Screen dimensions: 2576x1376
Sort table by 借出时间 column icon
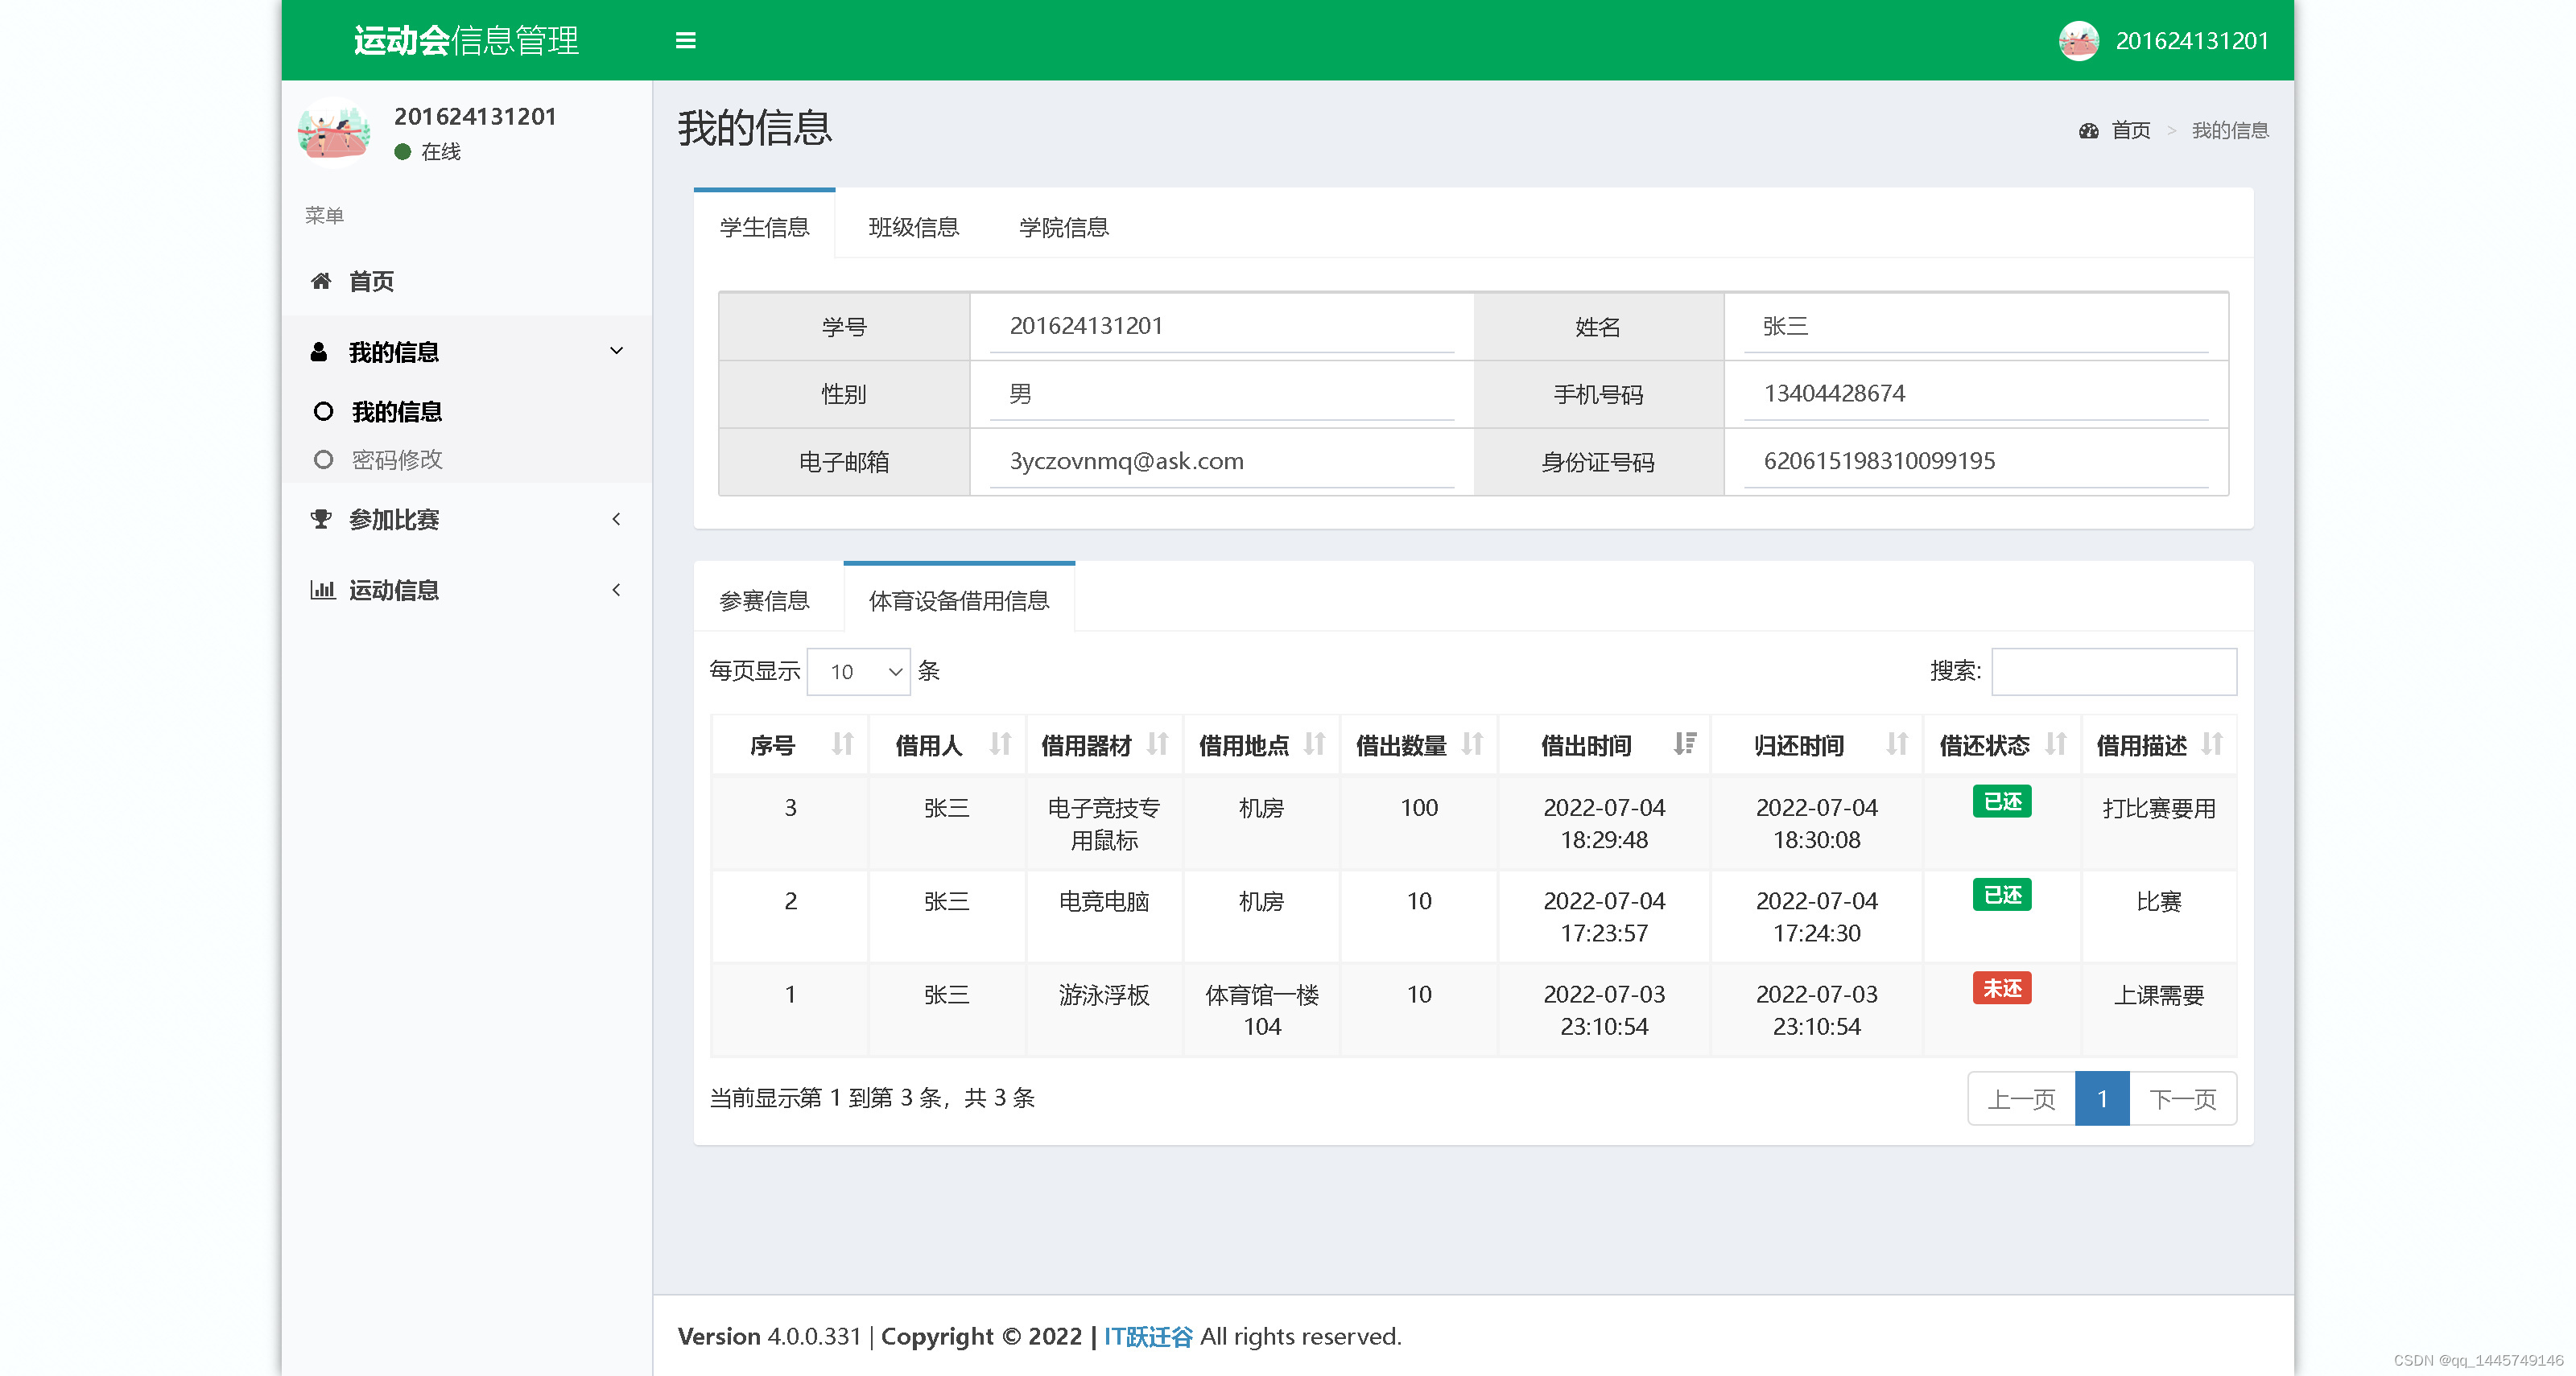pos(1685,744)
